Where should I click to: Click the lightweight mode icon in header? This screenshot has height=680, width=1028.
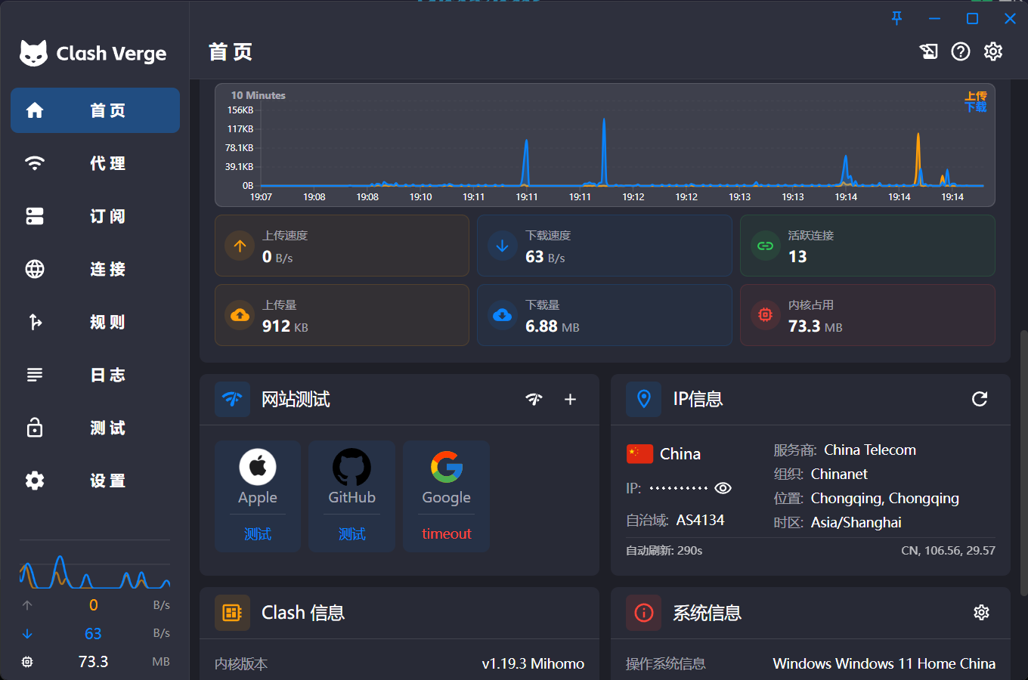click(x=928, y=51)
